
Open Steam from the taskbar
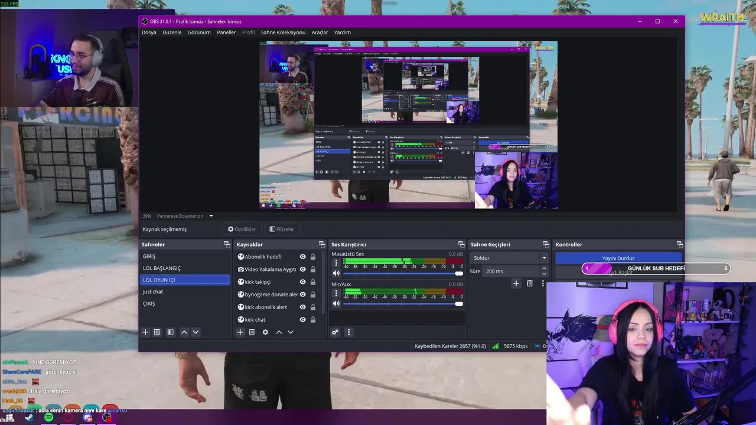[28, 417]
